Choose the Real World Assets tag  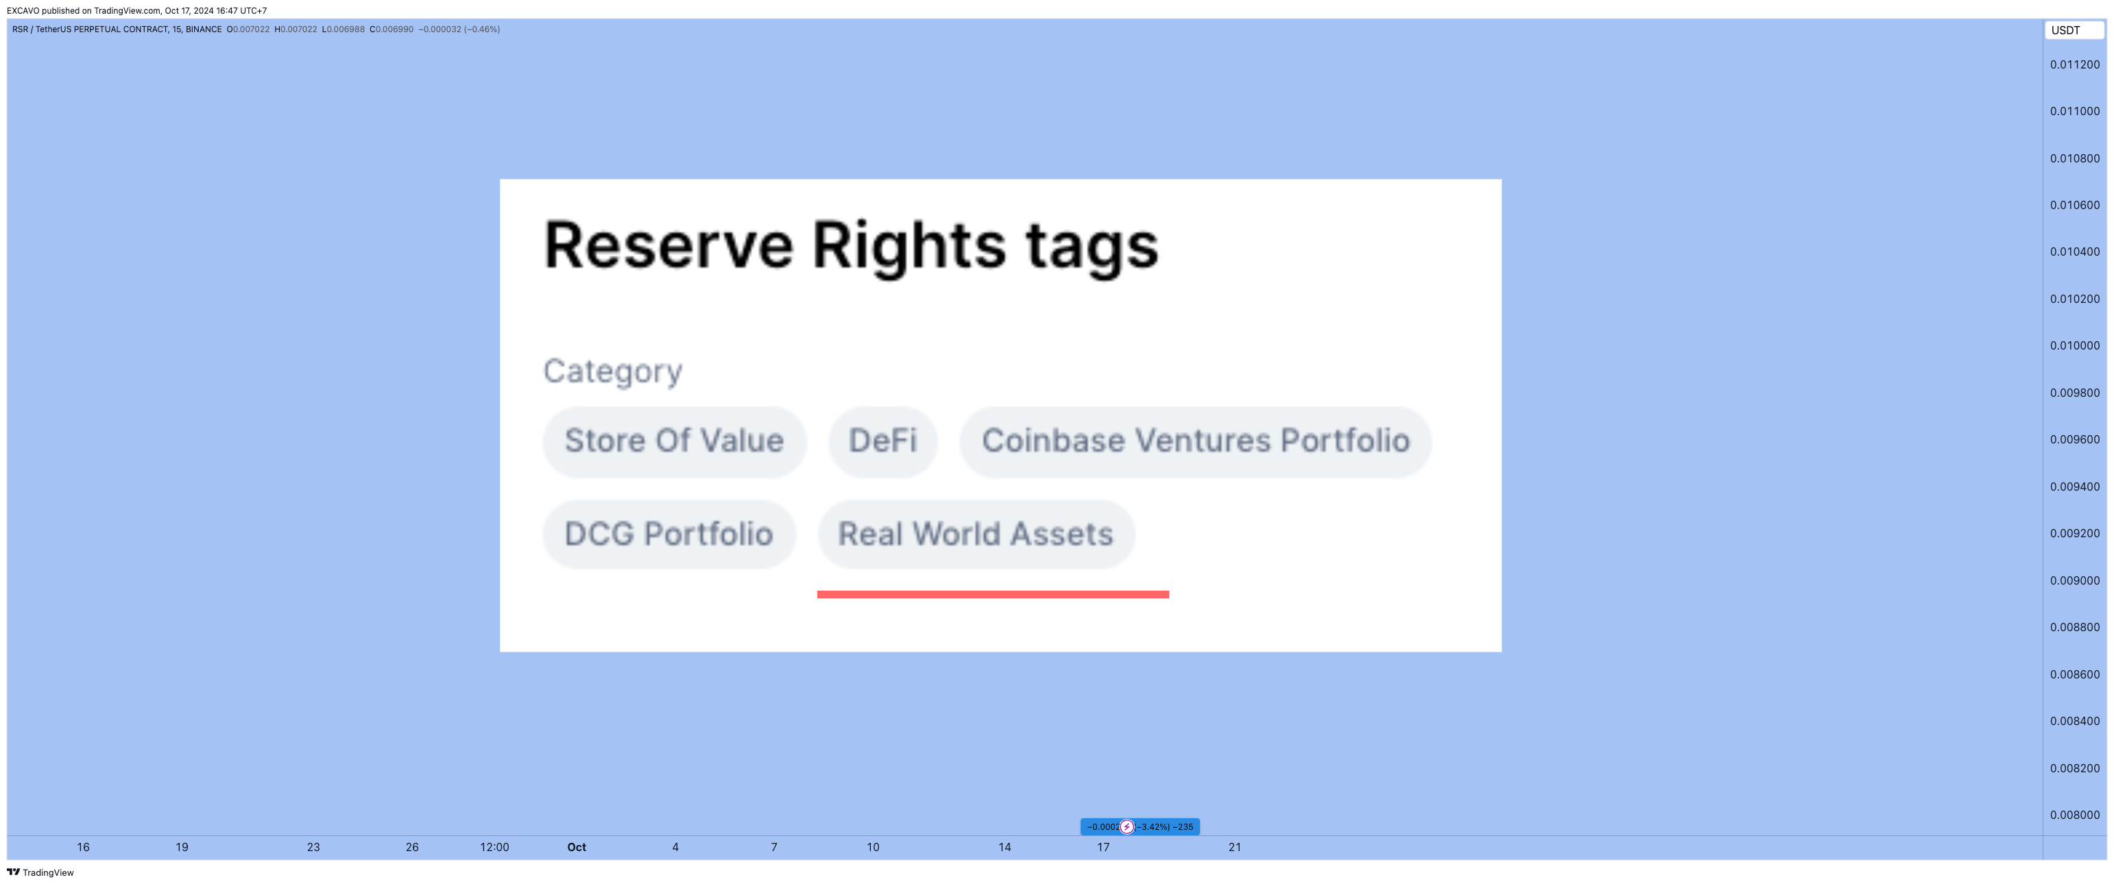[x=976, y=534]
